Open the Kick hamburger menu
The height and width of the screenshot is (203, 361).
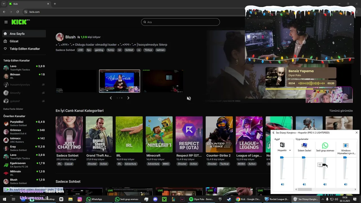(6, 22)
